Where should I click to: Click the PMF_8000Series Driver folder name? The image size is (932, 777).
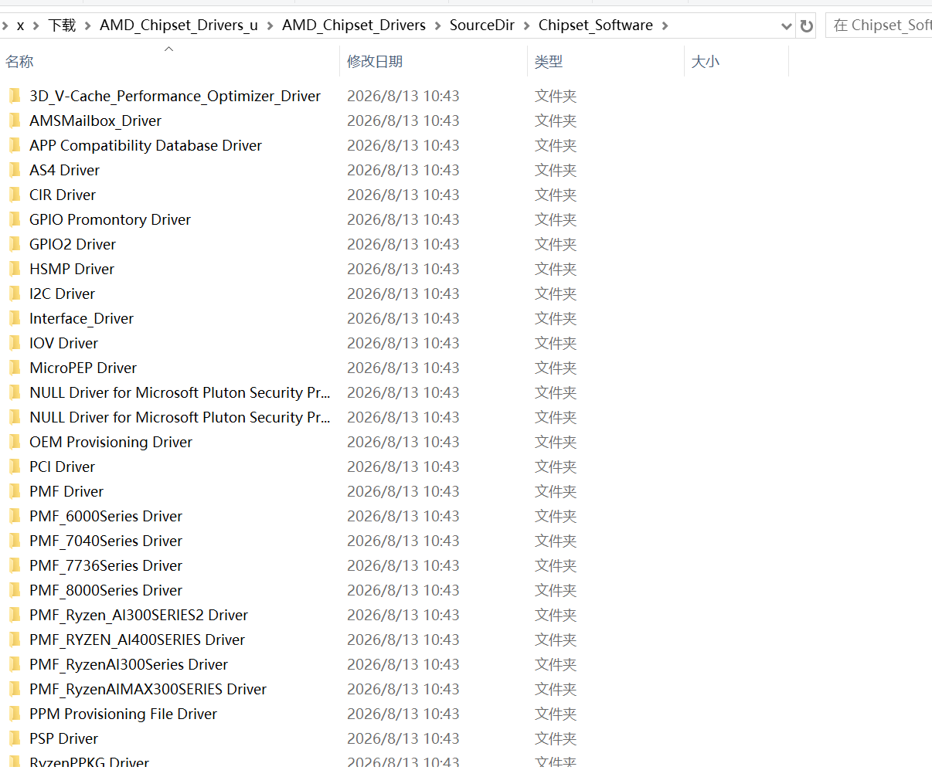[x=106, y=590]
